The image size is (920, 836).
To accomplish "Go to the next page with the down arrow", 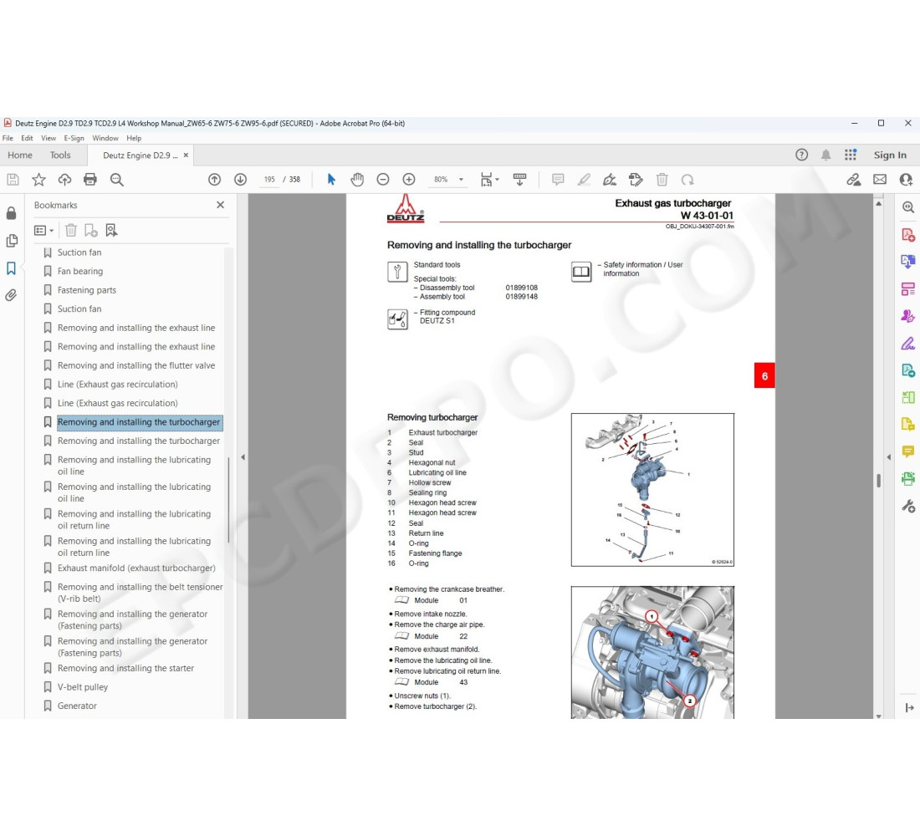I will [240, 179].
